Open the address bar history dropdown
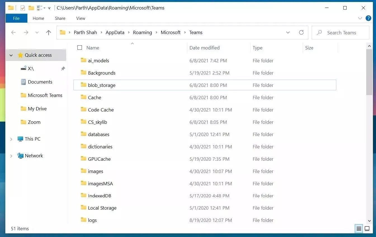 click(288, 32)
